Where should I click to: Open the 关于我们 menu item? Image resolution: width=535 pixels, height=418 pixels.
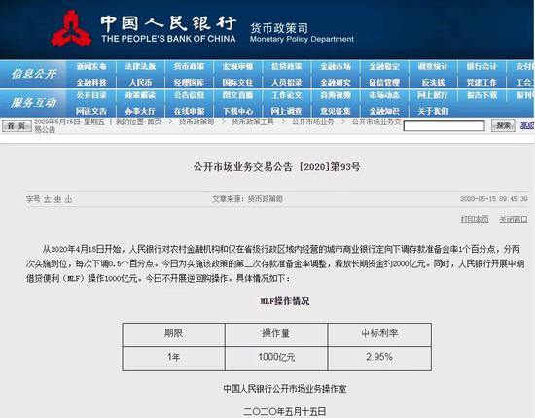[x=433, y=111]
